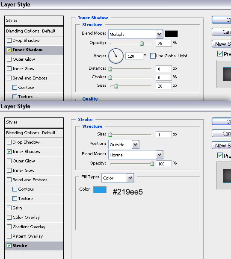Enable Satin effect checkbox
Screen dimensions: 231x259
coord(9,208)
